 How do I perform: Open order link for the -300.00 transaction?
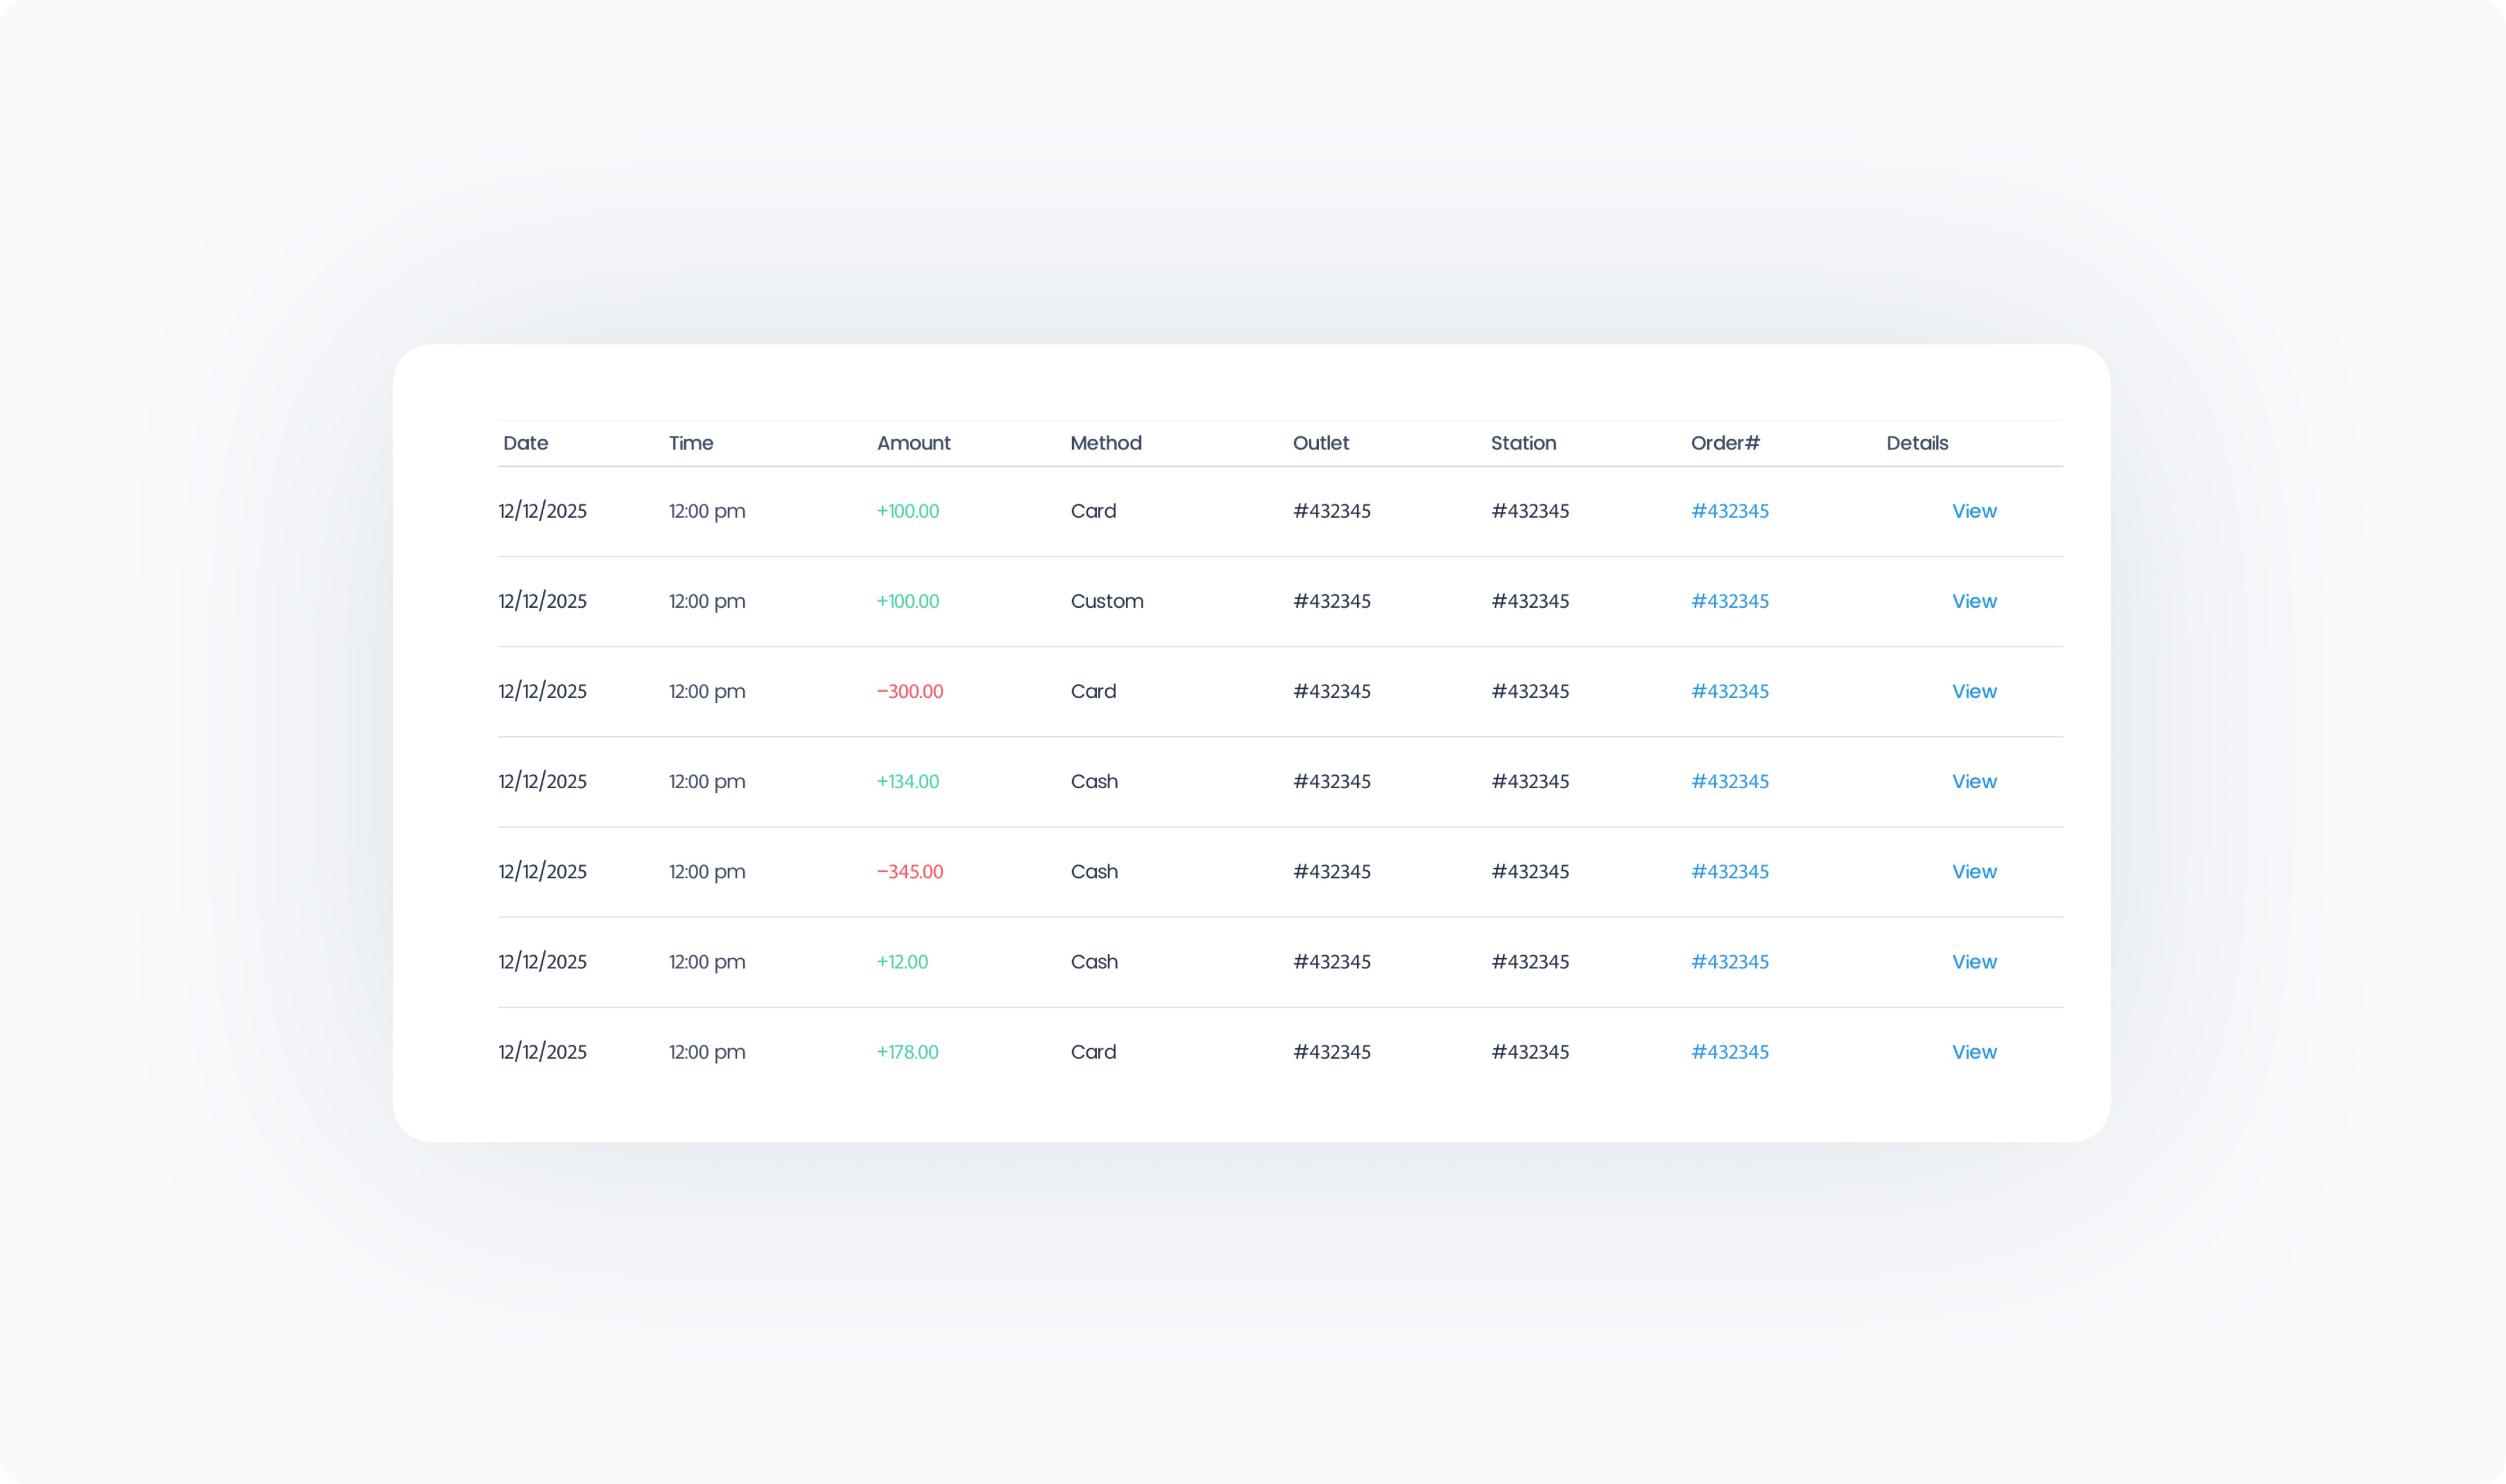(1729, 691)
